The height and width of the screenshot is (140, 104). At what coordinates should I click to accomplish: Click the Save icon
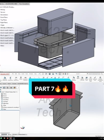[50, 74]
